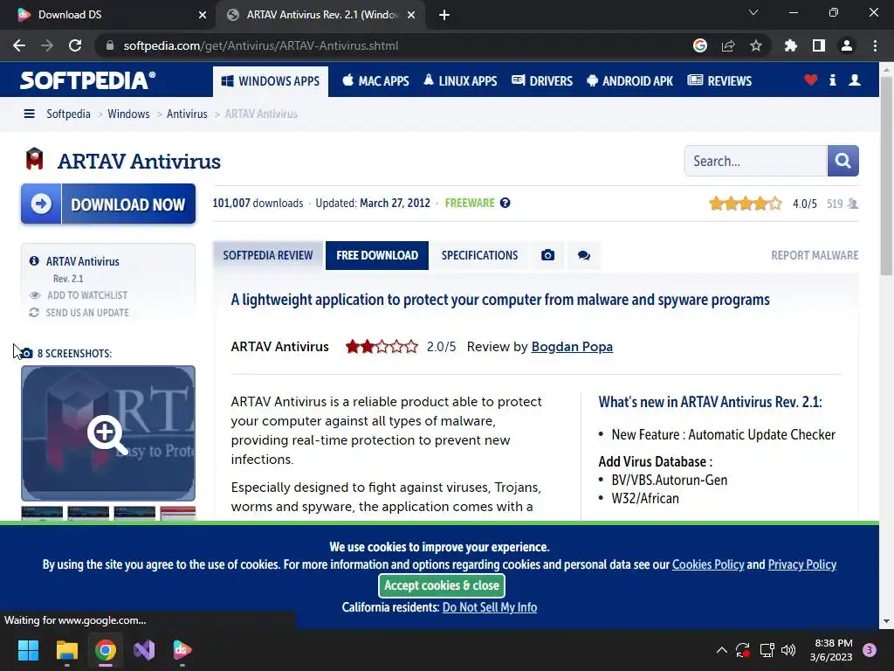Select the Mac Apps menu

(x=375, y=81)
